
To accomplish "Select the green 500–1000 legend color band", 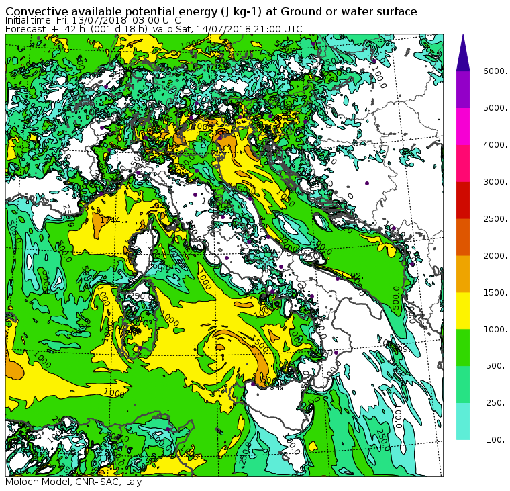I will point(463,348).
